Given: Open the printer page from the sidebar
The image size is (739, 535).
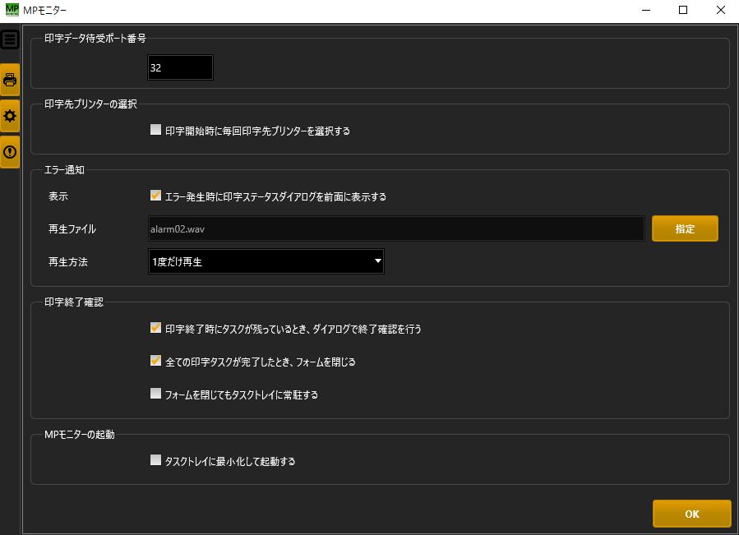Looking at the screenshot, I should (10, 80).
